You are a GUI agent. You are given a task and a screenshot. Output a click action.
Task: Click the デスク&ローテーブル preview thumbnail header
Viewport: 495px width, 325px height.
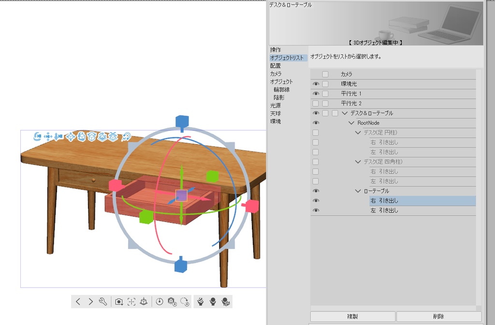coord(376,23)
